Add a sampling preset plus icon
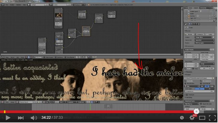The width and height of the screenshot is (218, 123). 211,101
